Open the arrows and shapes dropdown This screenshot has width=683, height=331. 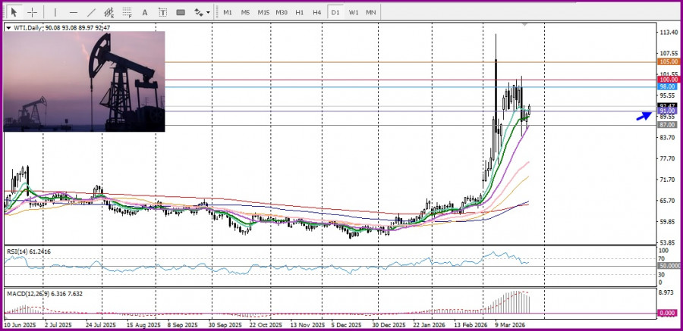[x=202, y=12]
